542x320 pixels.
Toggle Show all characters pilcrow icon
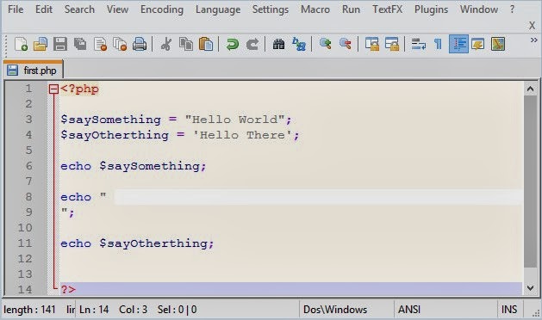coord(438,44)
